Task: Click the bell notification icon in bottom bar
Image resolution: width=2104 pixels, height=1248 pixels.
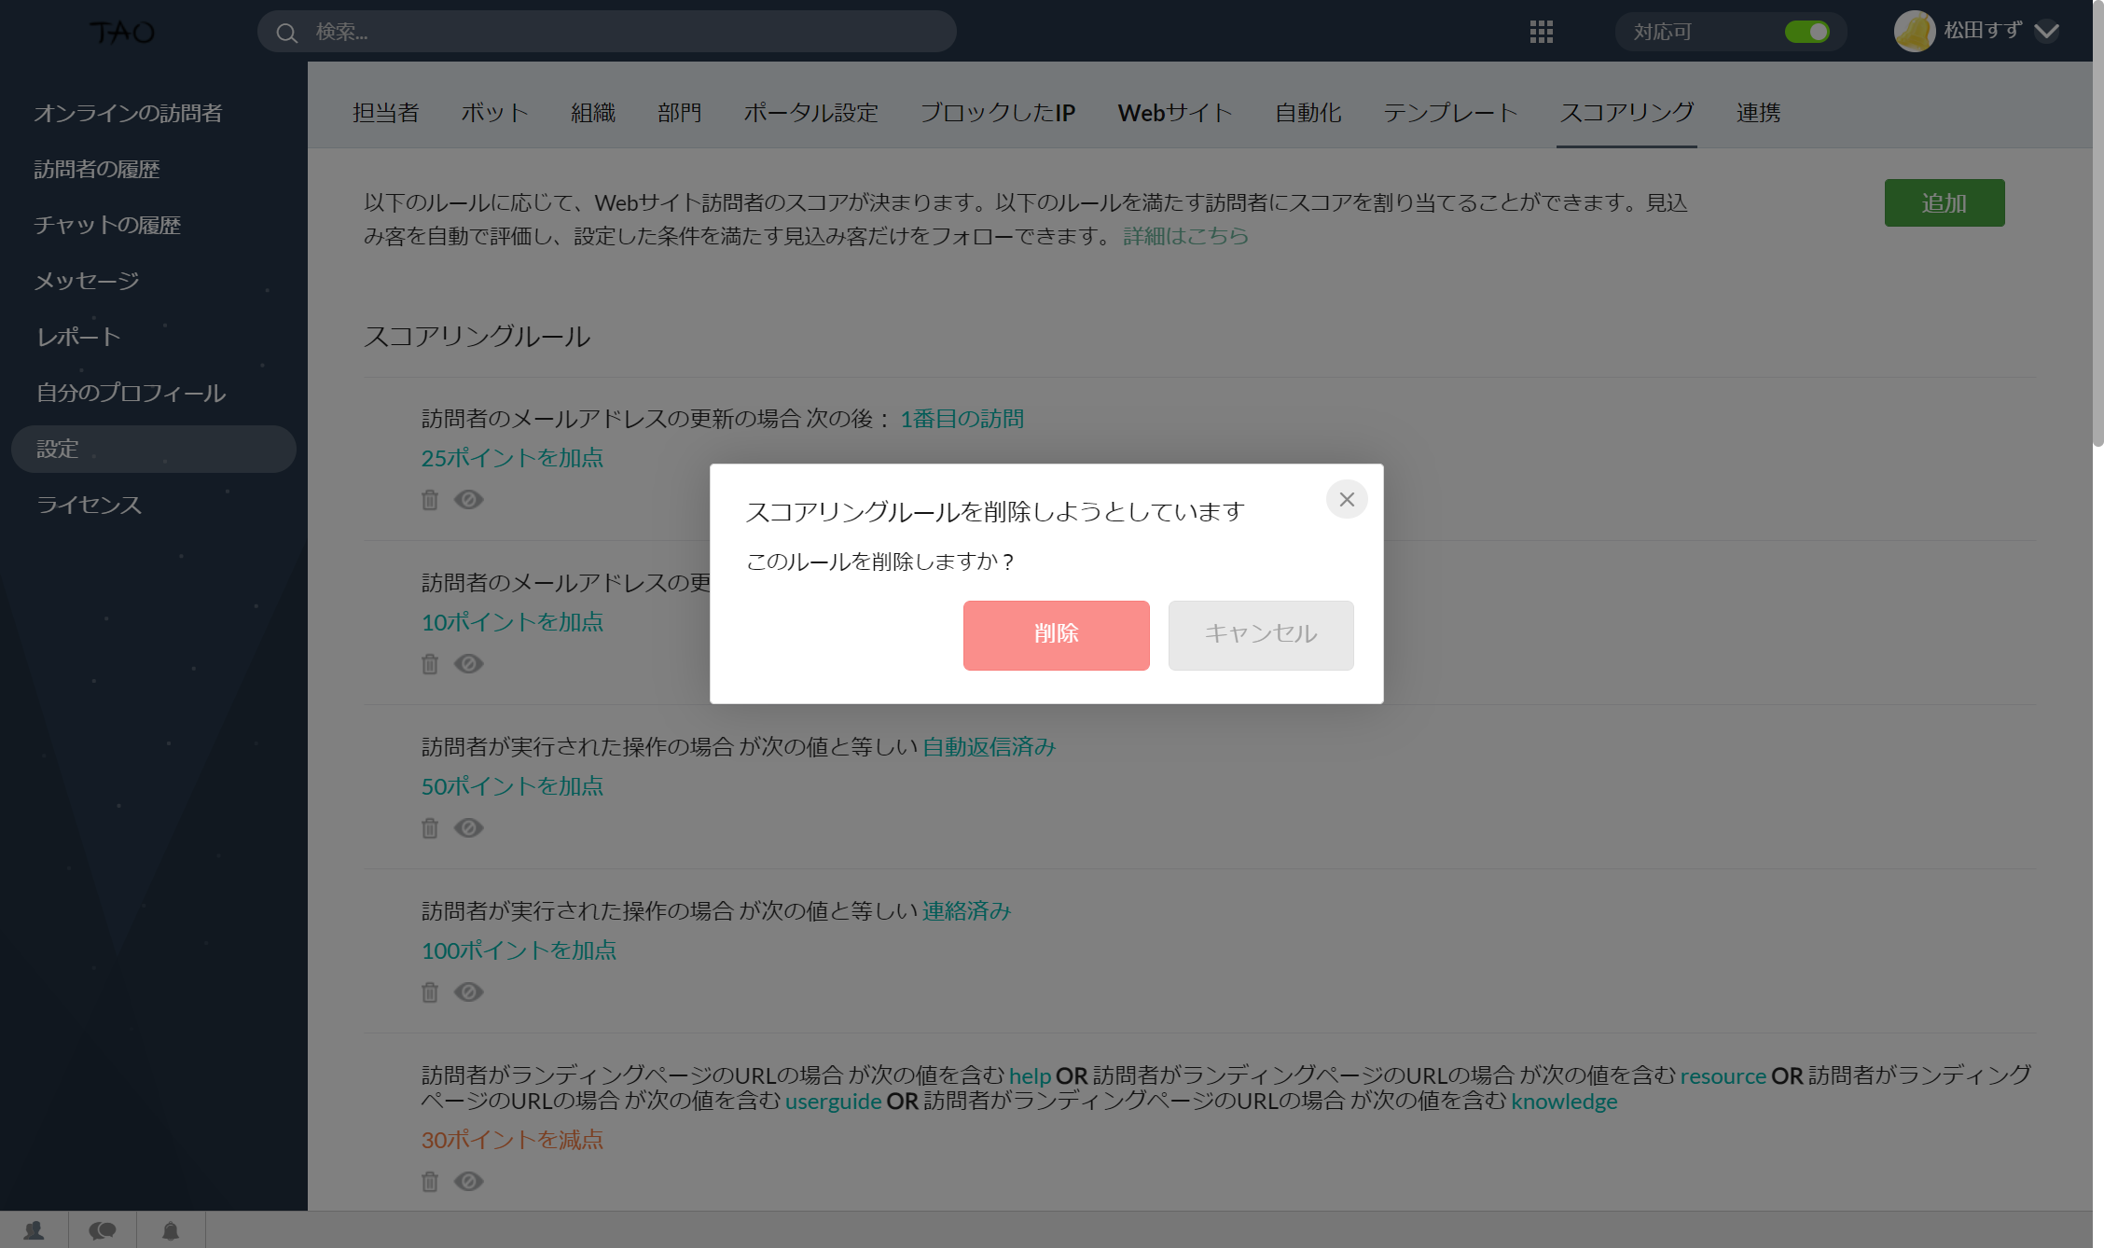Action: 171,1230
